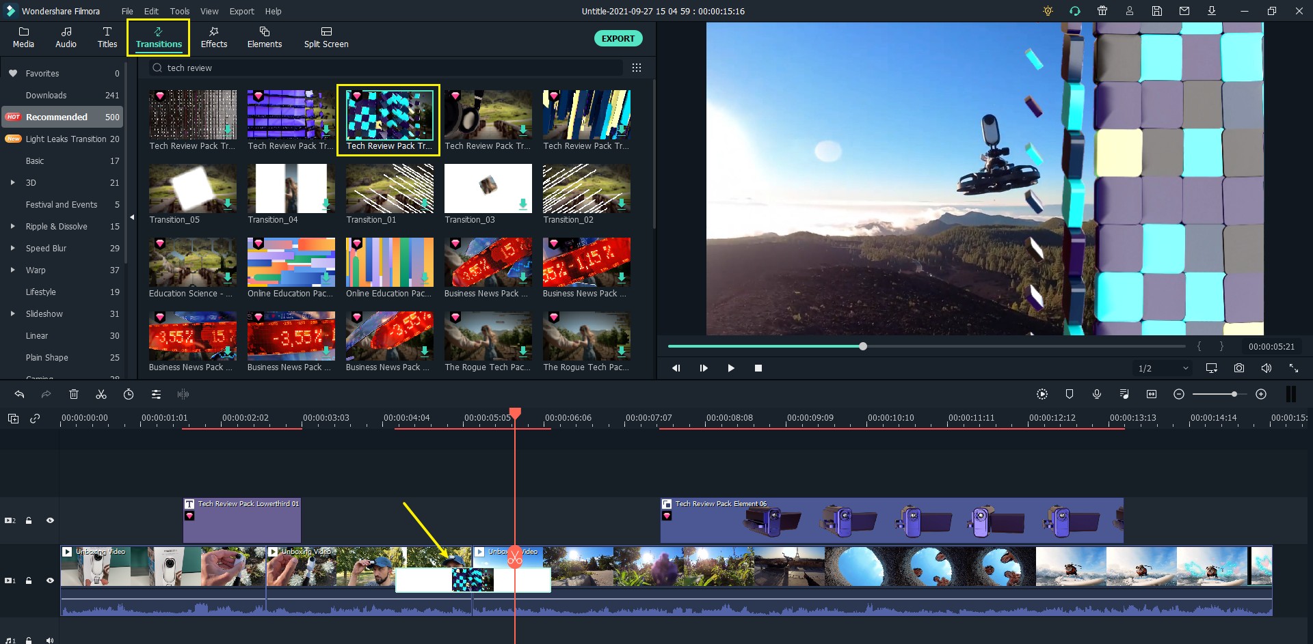Open the user account icon
This screenshot has height=644, width=1313.
coord(1130,11)
